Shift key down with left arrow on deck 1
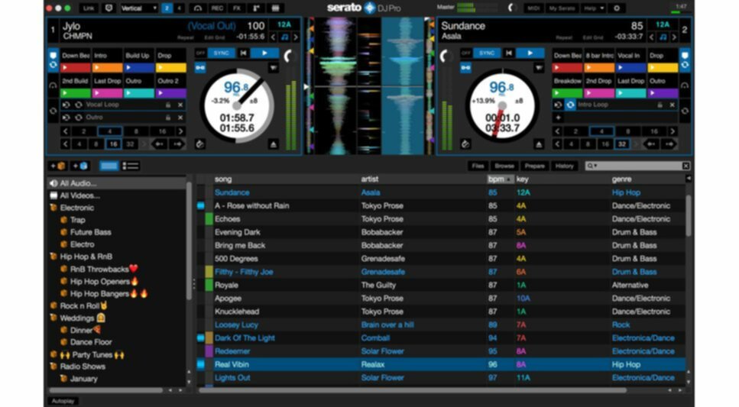739x407 pixels. tap(274, 37)
